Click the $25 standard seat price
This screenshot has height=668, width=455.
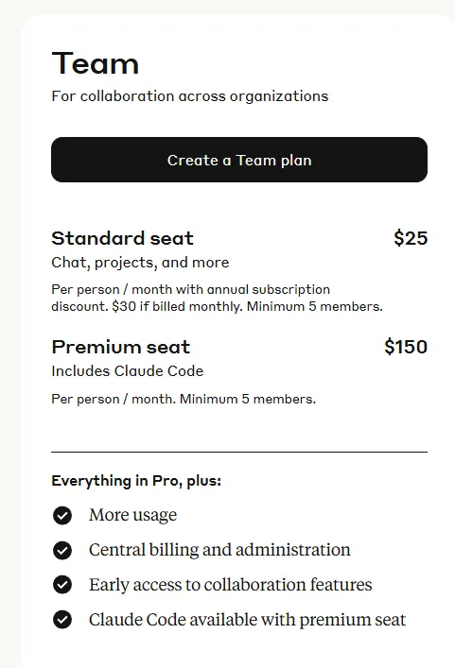pos(411,238)
